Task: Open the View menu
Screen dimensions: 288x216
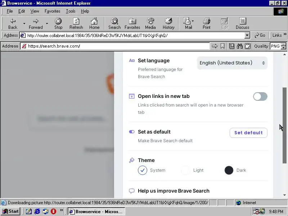Action: point(35,11)
